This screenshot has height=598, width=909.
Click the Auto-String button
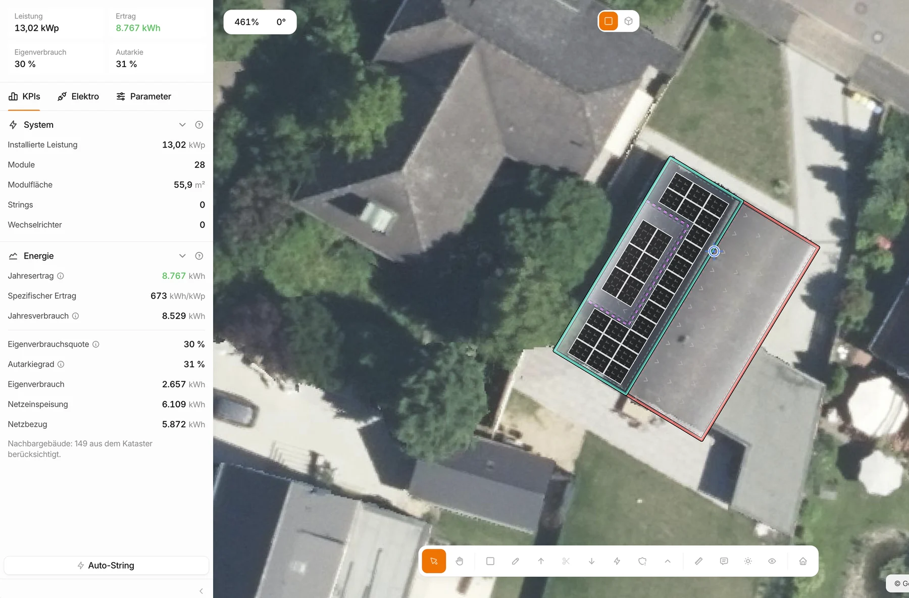click(x=106, y=565)
